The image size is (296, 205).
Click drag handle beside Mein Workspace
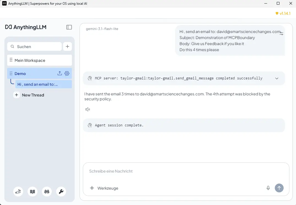pyautogui.click(x=11, y=60)
